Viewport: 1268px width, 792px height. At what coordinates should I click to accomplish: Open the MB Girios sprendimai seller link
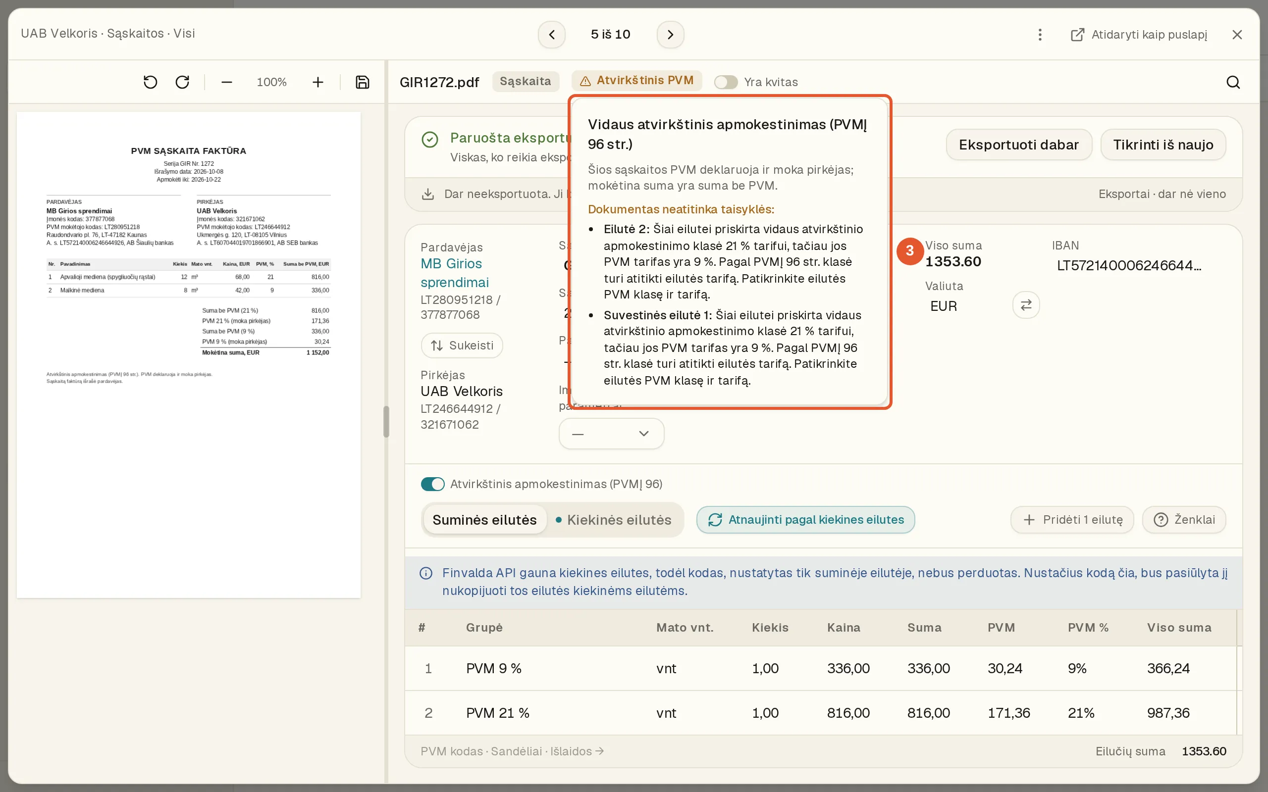[454, 273]
